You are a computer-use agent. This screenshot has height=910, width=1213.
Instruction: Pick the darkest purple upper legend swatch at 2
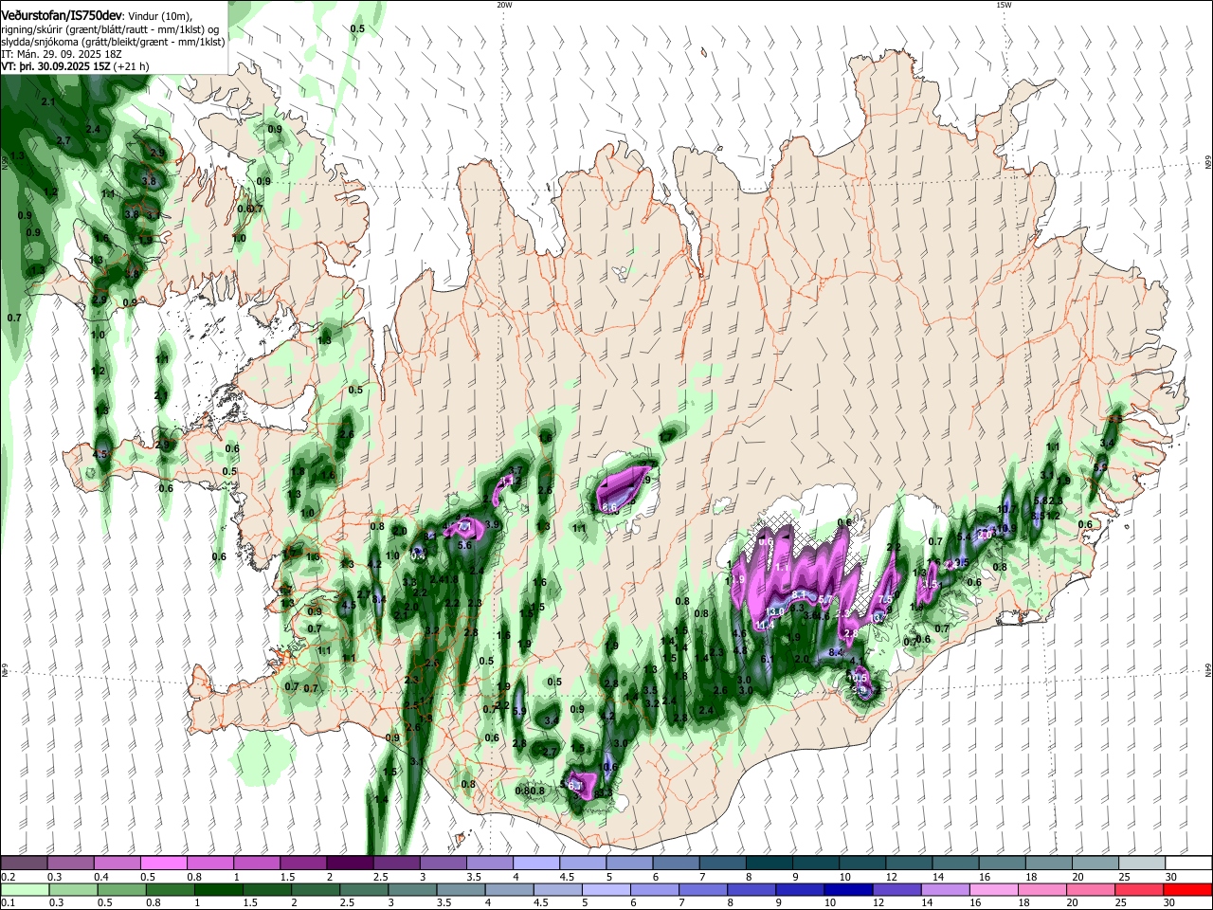(x=350, y=863)
